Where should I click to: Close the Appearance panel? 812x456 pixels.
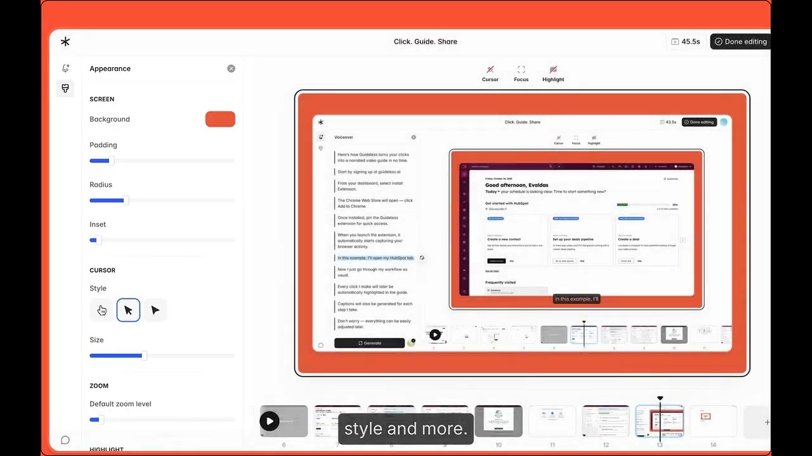click(x=231, y=68)
